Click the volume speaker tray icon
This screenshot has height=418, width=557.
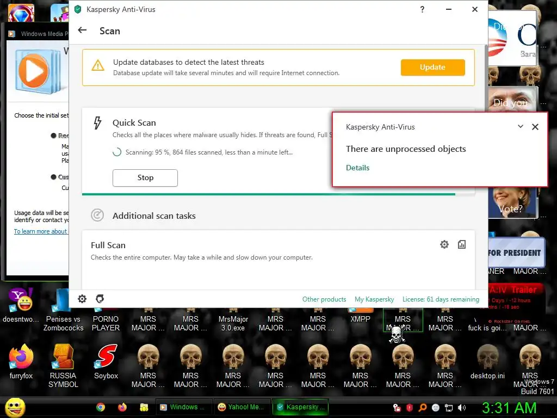(461, 408)
